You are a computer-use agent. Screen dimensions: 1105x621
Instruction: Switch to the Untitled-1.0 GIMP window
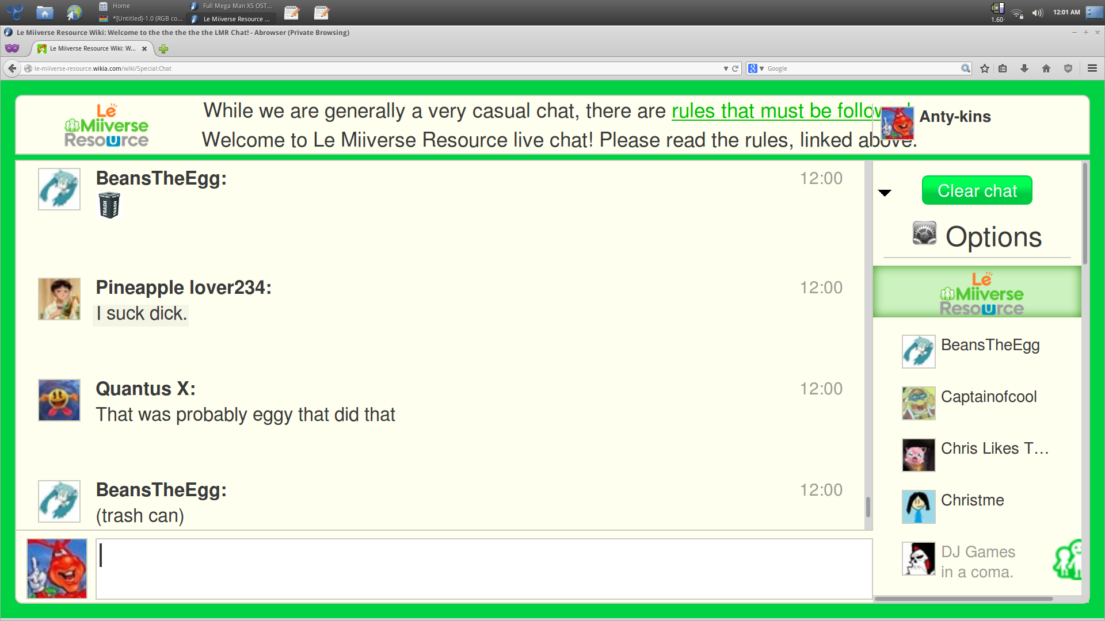pos(141,19)
